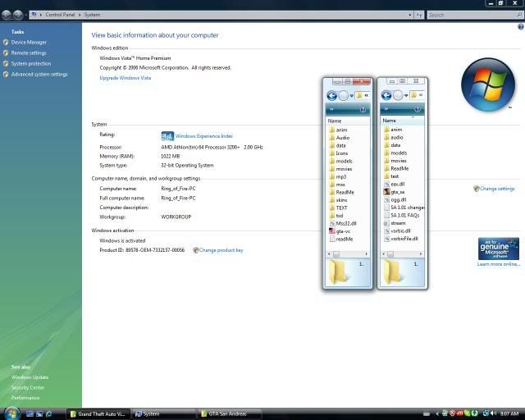Screen dimensions: 525x420
Task: Expand toolbar overflow chevron in San Andreas window
Action: (x=386, y=109)
